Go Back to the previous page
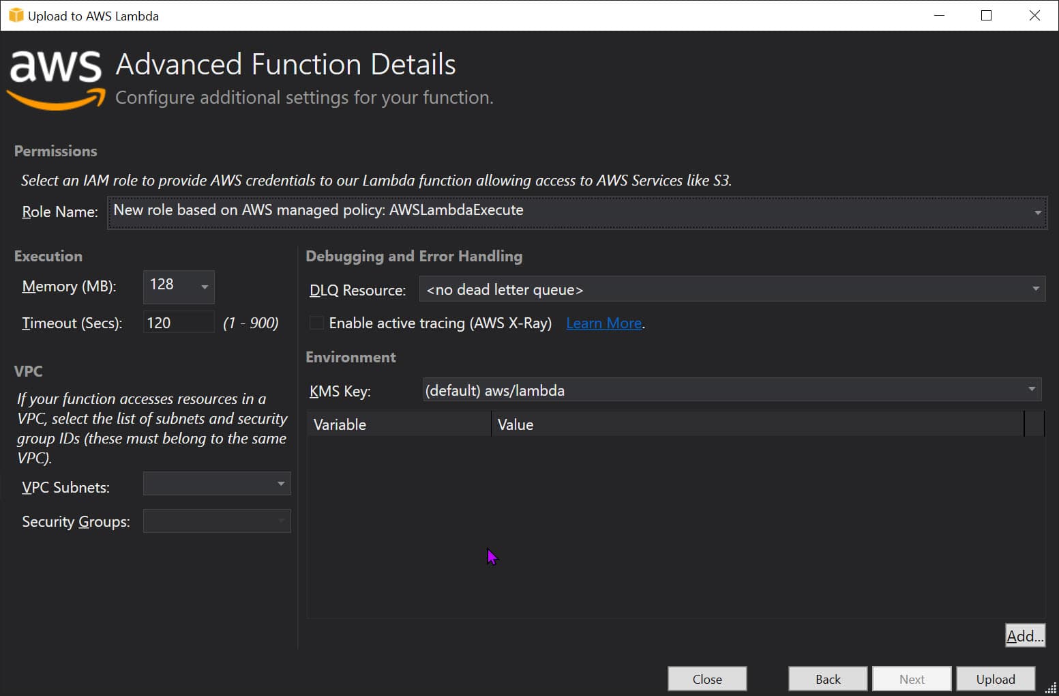This screenshot has width=1059, height=696. click(x=828, y=679)
